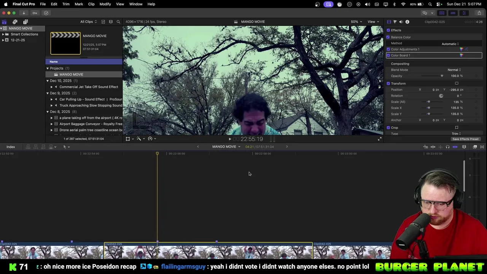Screen dimensions: 487x274
Task: Show the Photos and Audio sidebar
Action: pos(15,22)
